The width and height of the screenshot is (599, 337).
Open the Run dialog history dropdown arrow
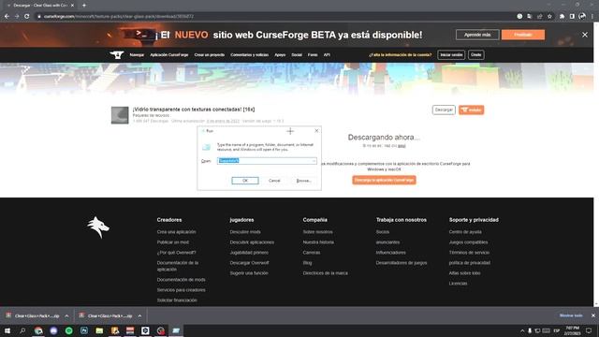[x=314, y=161]
